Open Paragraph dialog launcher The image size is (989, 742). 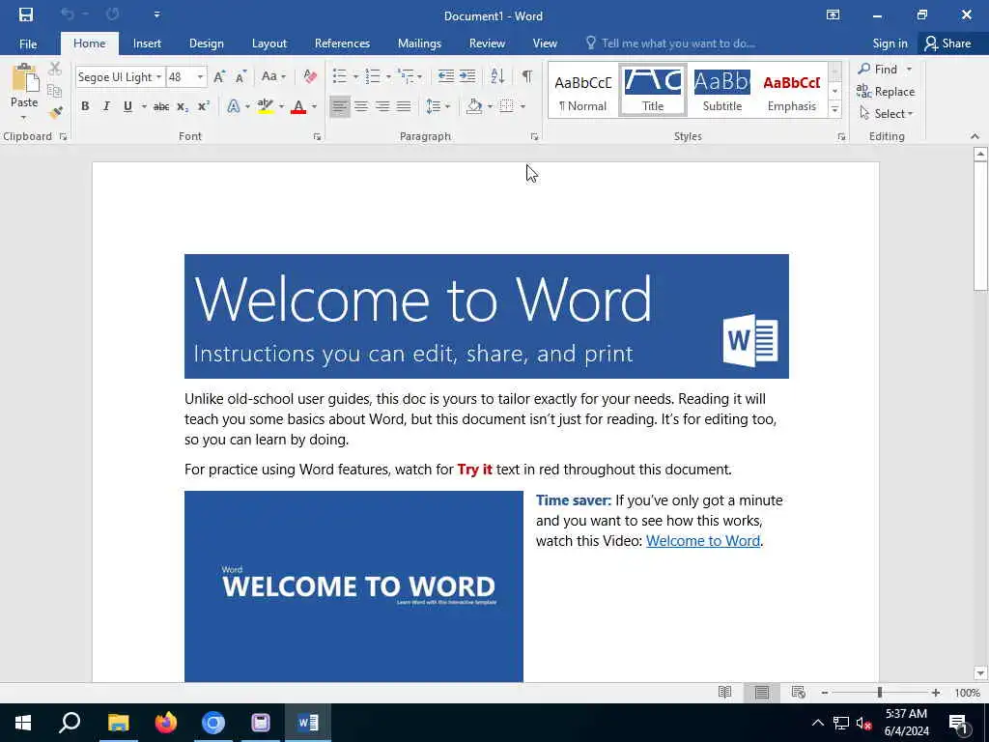click(534, 136)
